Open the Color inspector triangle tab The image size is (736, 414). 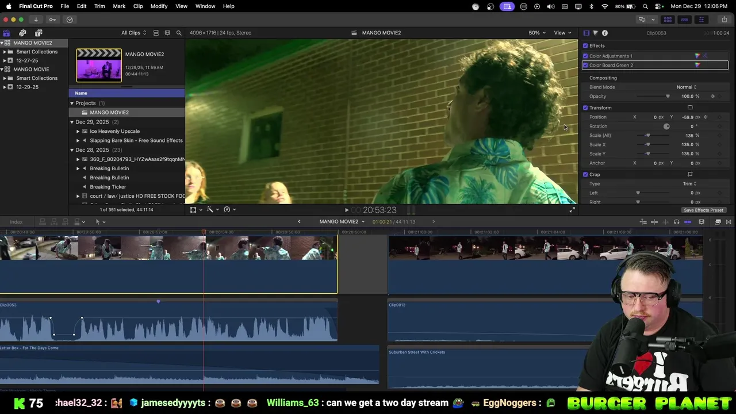click(595, 33)
